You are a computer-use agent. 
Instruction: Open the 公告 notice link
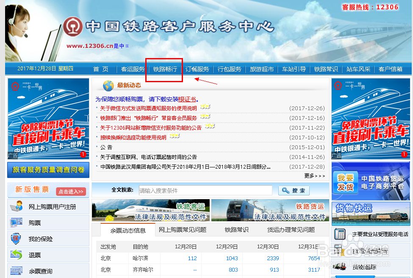point(106,147)
